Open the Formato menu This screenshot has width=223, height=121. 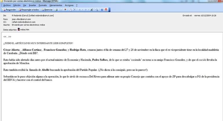pyautogui.click(x=43, y=5)
